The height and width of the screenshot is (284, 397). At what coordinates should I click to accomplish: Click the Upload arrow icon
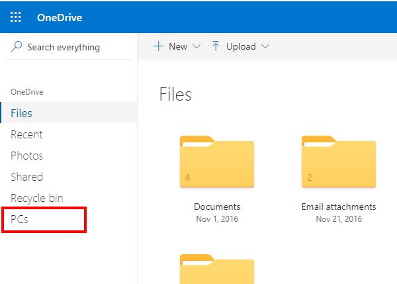216,46
